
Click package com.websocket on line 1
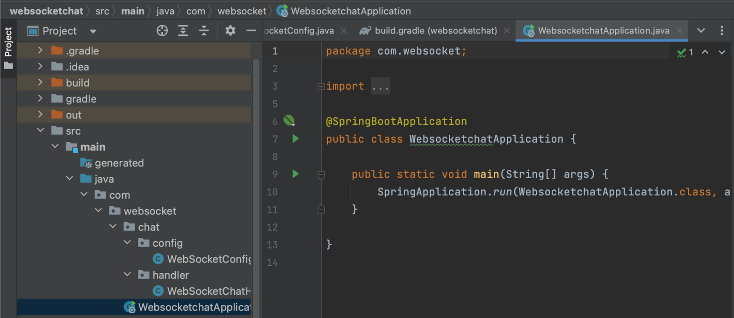pyautogui.click(x=396, y=51)
